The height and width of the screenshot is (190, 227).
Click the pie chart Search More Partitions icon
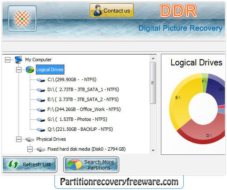click(x=75, y=165)
